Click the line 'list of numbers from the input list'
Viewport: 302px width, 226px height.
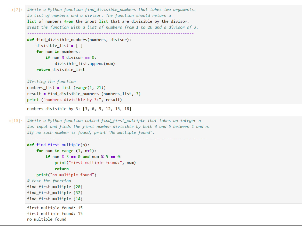click(x=108, y=21)
